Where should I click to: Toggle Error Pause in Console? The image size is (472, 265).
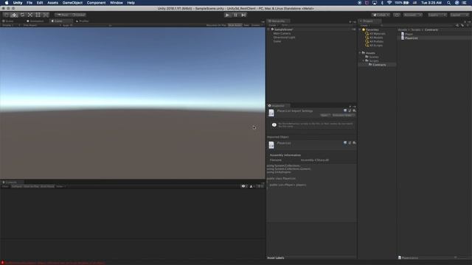(47, 186)
